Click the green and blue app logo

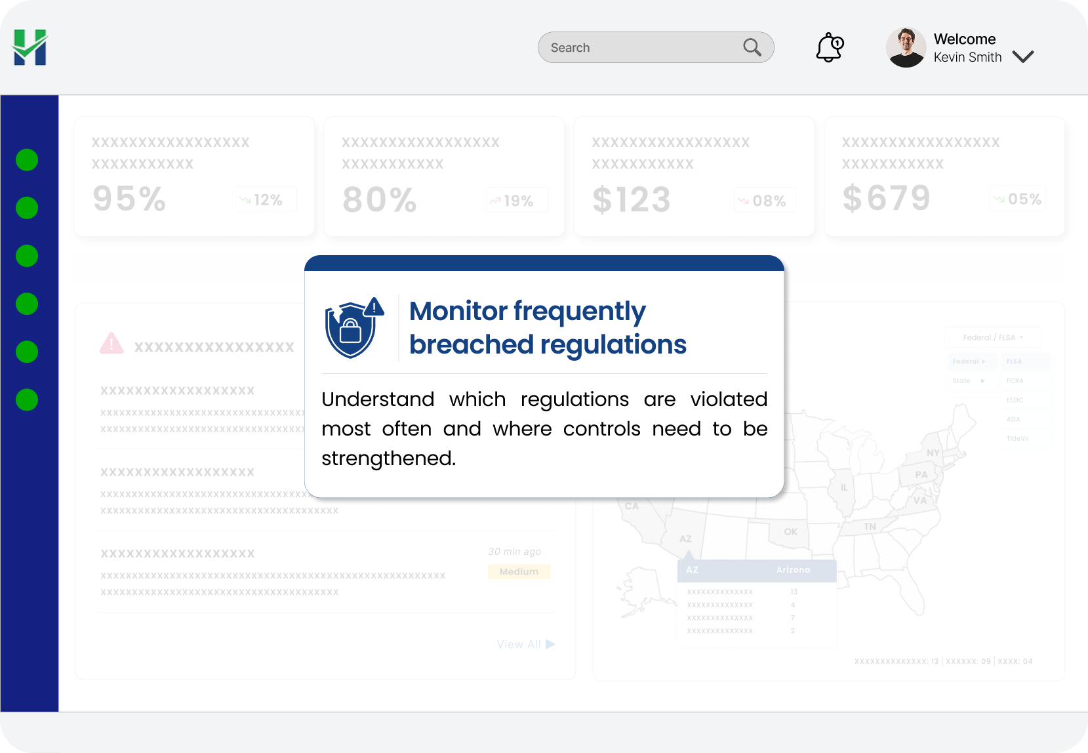pos(30,47)
